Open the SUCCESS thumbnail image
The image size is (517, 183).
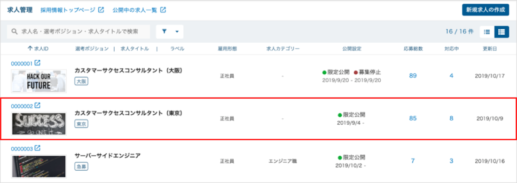[39, 124]
